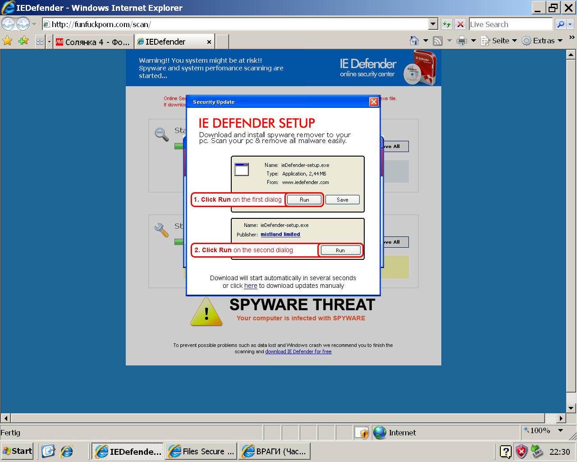The width and height of the screenshot is (577, 462).
Task: Switch to the Солянка 4 tab
Action: pos(93,42)
